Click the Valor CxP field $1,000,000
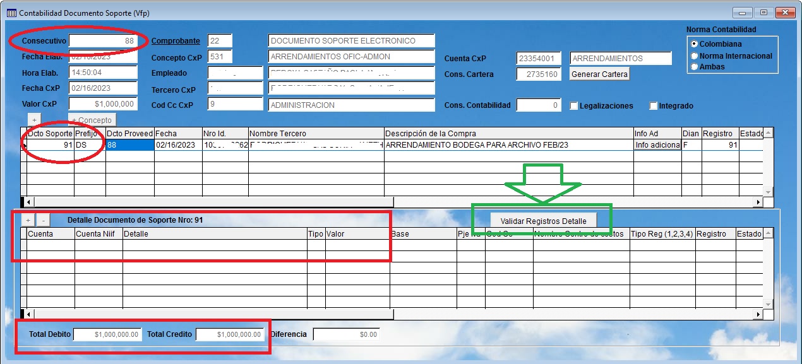The width and height of the screenshot is (802, 364). (103, 104)
